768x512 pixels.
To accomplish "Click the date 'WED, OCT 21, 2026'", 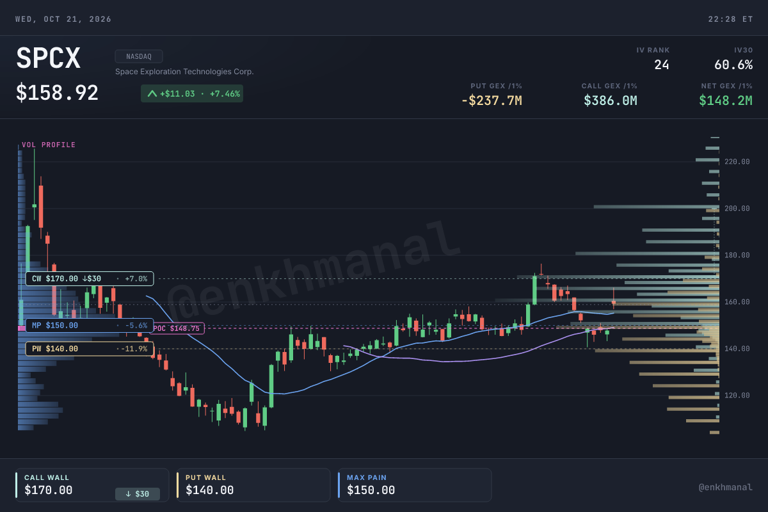I will coord(63,19).
